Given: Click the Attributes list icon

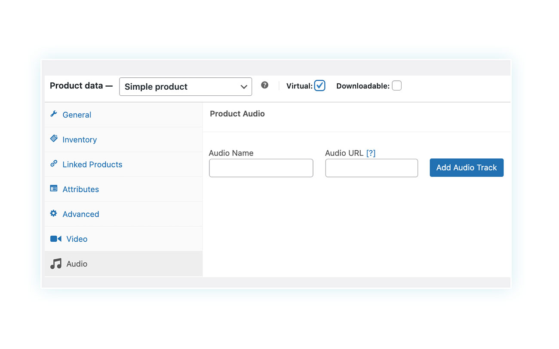Looking at the screenshot, I should pos(54,188).
